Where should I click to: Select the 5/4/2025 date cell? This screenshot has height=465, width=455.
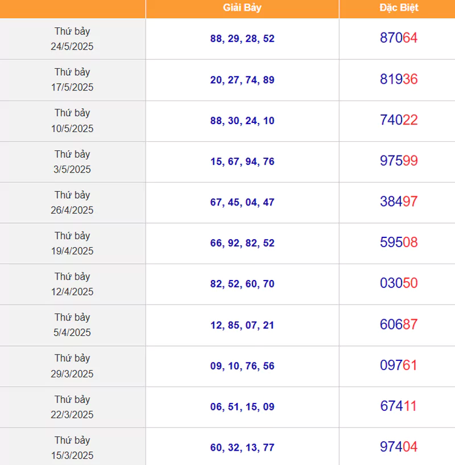pos(72,325)
